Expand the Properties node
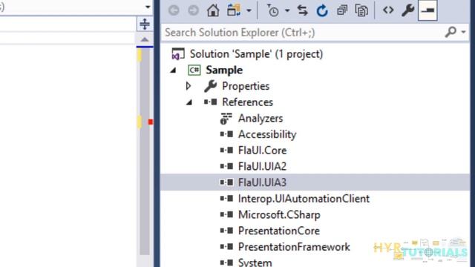 [x=189, y=86]
